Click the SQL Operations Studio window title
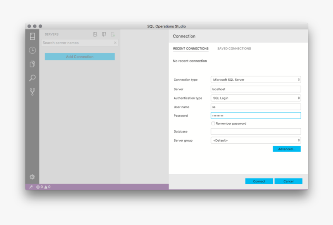 (x=166, y=26)
